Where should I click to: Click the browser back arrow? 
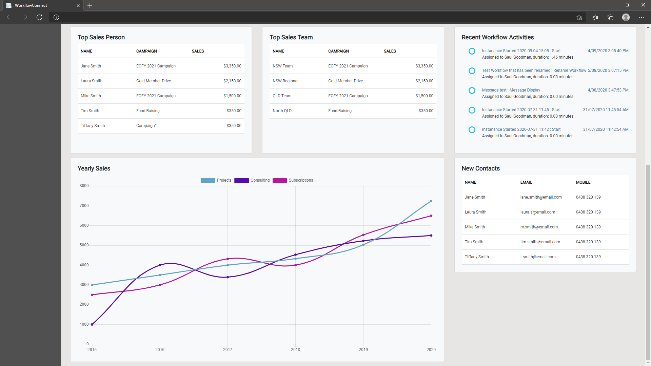point(9,17)
